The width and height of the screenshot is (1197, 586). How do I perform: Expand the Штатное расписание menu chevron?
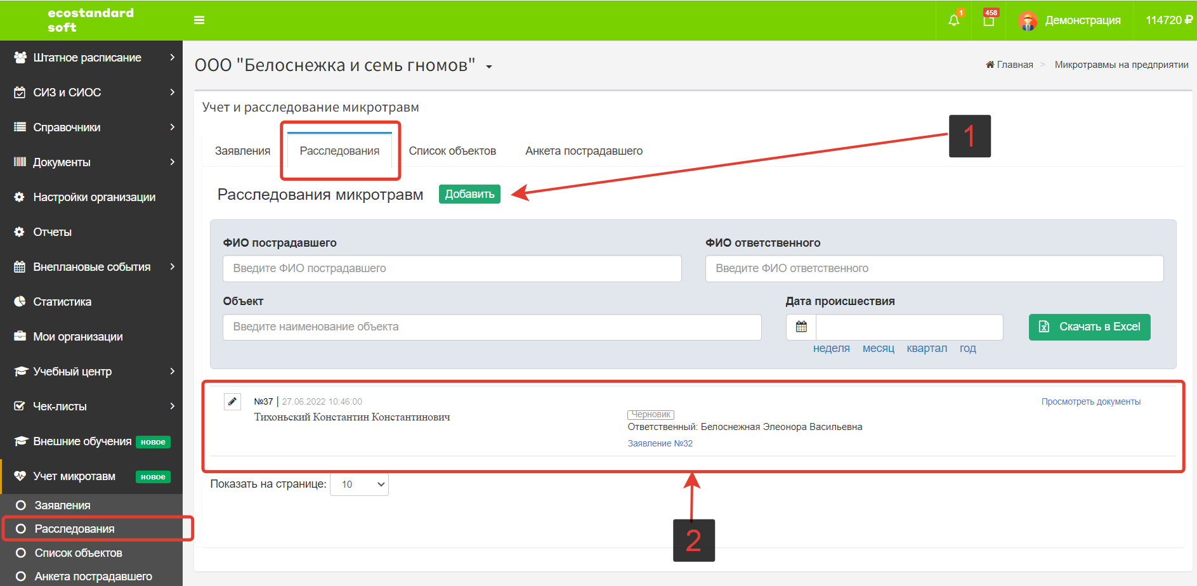click(x=172, y=58)
